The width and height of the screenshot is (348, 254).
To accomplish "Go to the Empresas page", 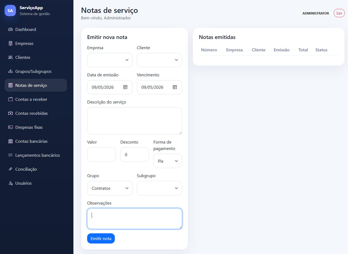I will [36, 43].
